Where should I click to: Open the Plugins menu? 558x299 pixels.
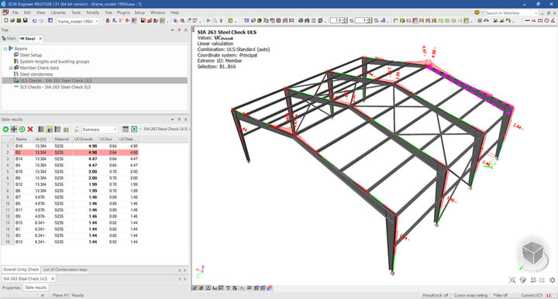click(123, 12)
